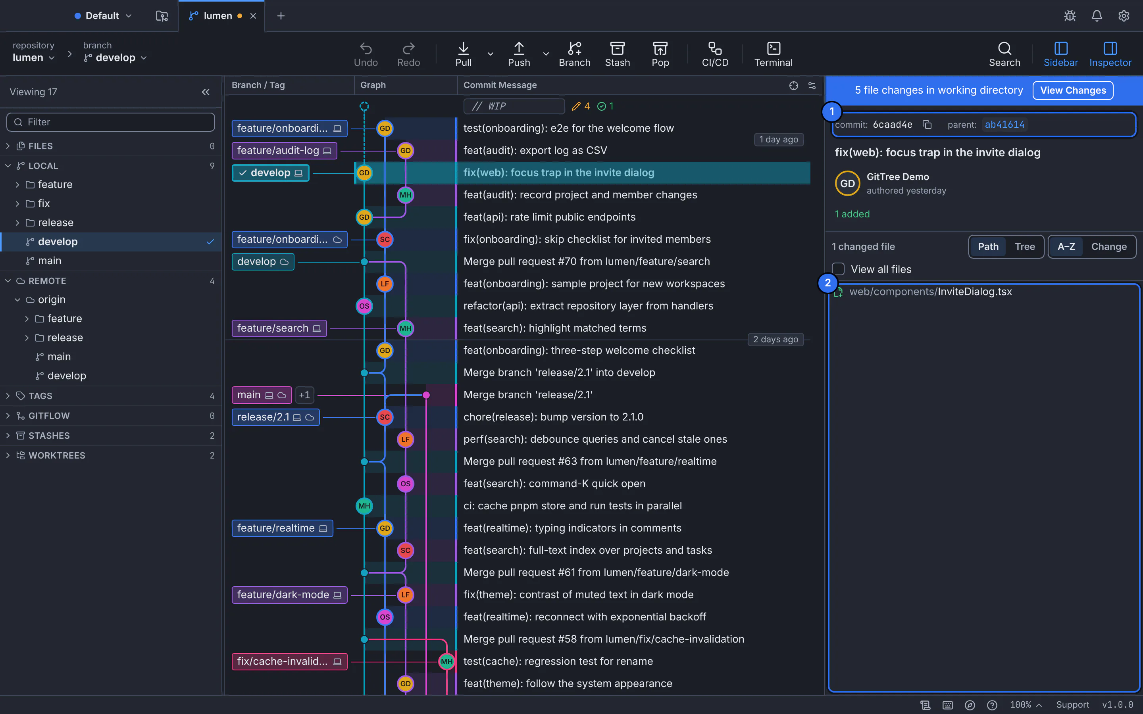This screenshot has width=1143, height=714.
Task: Click the View Changes button
Action: [x=1073, y=90]
